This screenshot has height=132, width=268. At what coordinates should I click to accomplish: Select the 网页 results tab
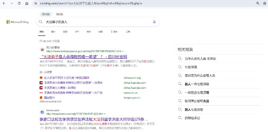click(42, 31)
